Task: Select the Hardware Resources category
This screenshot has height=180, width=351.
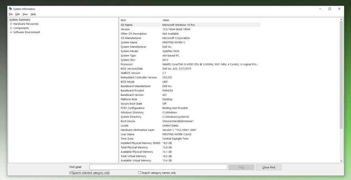Action: coord(26,24)
